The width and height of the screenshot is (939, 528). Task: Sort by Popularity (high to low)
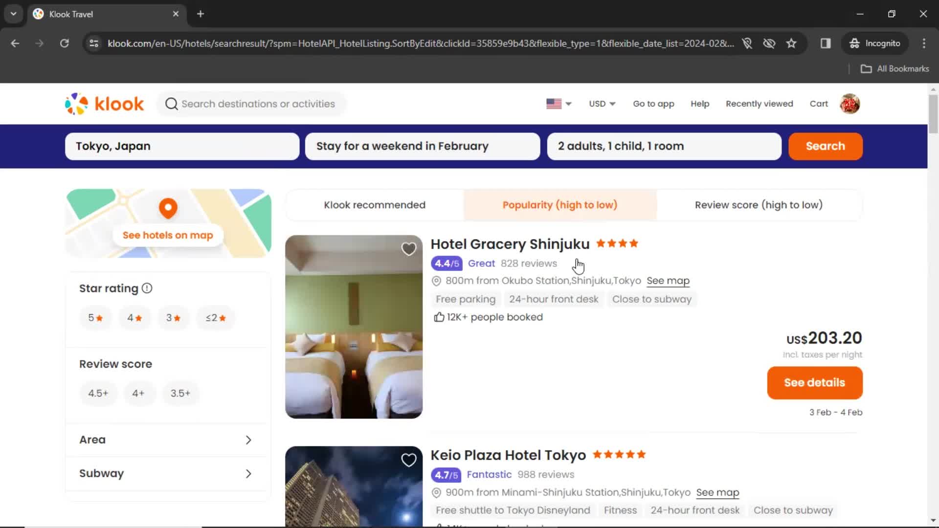560,205
